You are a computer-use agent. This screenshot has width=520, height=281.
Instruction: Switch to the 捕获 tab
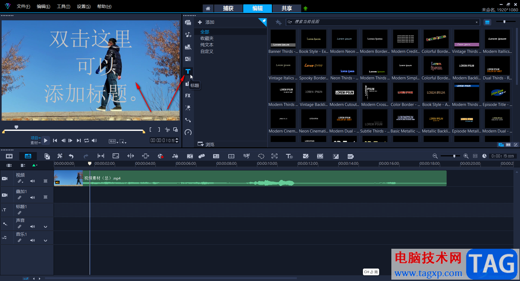228,8
